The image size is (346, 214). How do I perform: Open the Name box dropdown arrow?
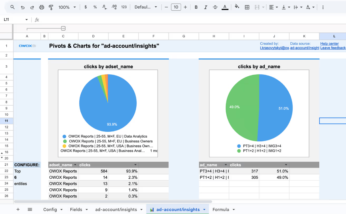pos(26,20)
